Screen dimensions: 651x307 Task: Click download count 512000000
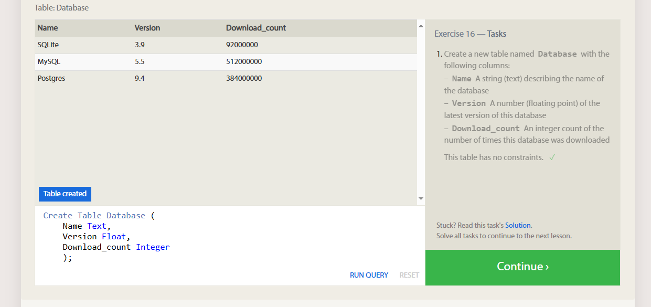point(244,61)
